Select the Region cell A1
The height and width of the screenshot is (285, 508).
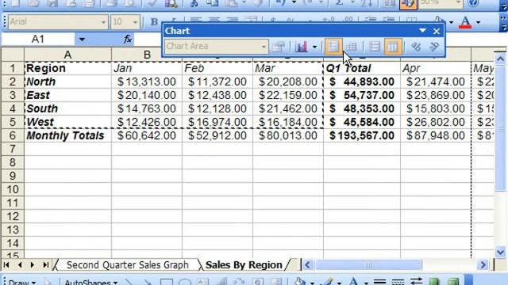pyautogui.click(x=67, y=68)
